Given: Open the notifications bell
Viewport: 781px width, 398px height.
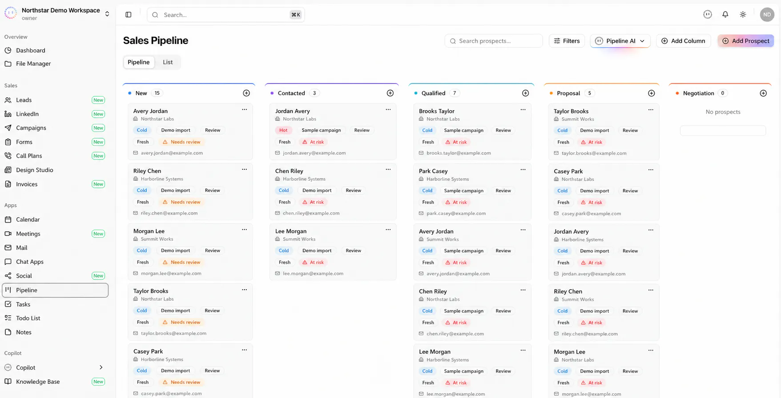Looking at the screenshot, I should pos(725,15).
